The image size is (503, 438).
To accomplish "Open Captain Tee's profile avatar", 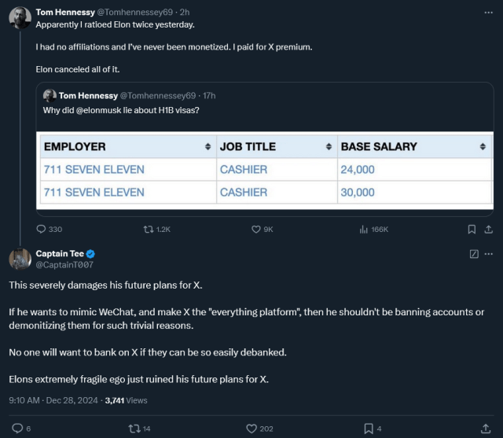I will click(20, 259).
